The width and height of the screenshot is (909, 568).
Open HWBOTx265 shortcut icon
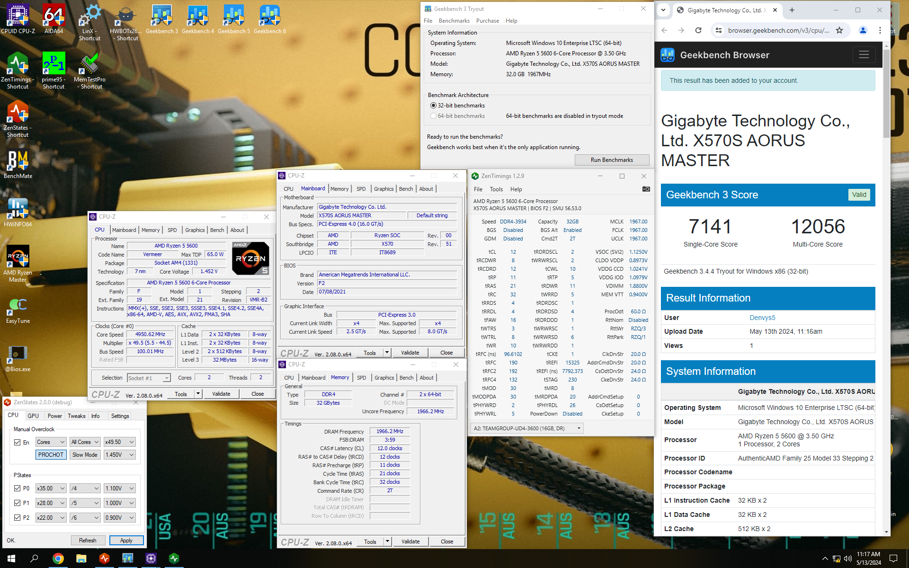click(x=126, y=22)
